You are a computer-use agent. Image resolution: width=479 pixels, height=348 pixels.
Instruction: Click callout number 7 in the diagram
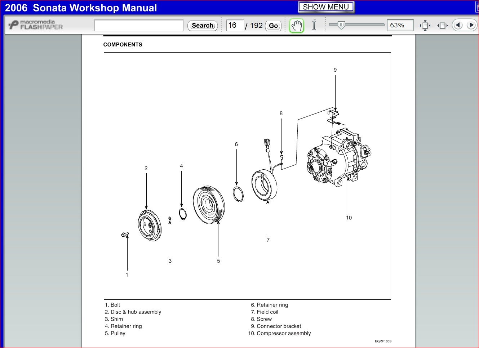tap(268, 240)
